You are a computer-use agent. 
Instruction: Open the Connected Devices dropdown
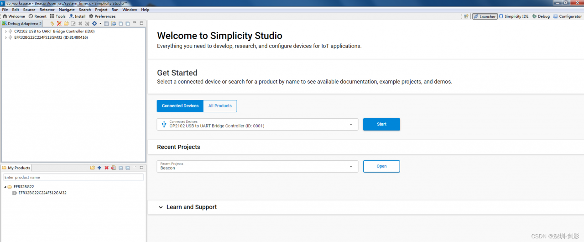351,124
